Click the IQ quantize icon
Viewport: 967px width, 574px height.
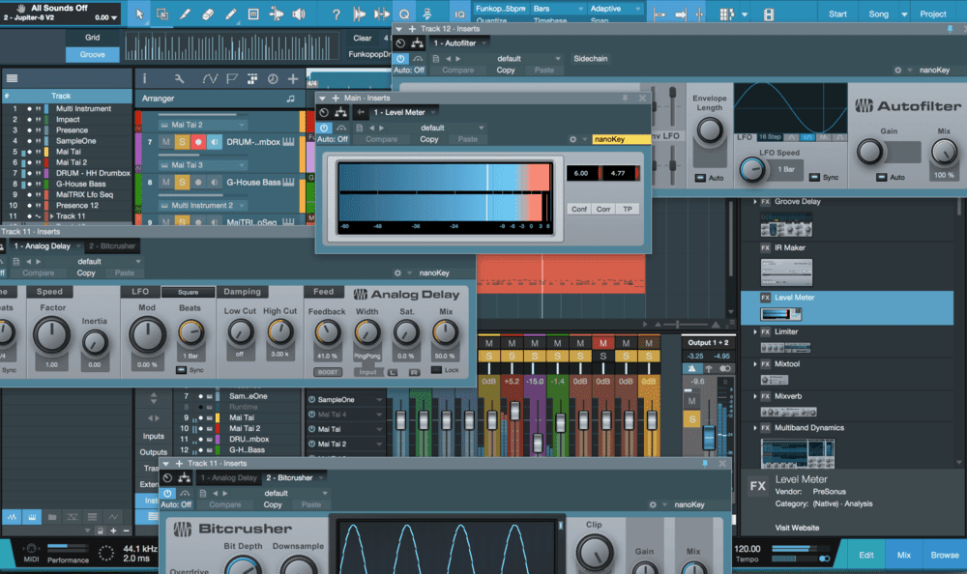tap(459, 14)
